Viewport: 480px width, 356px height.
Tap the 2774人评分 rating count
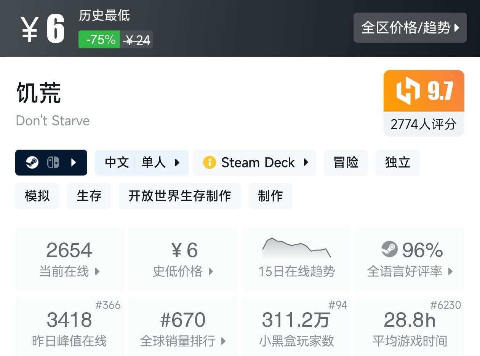424,124
